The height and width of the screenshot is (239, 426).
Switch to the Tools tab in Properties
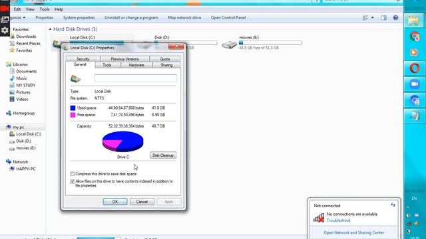pos(107,65)
